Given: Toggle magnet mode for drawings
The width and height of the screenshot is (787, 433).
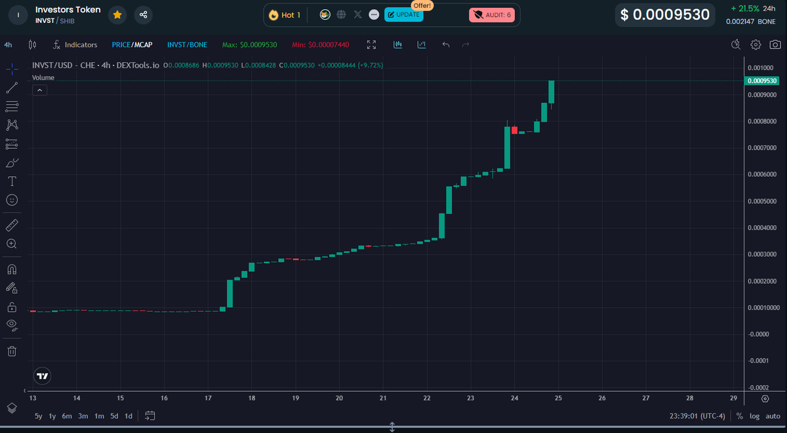Looking at the screenshot, I should pyautogui.click(x=12, y=269).
